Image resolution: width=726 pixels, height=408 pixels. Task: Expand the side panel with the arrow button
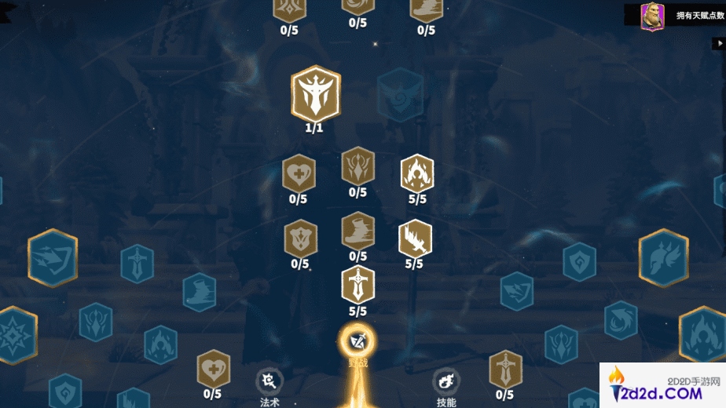tap(719, 43)
